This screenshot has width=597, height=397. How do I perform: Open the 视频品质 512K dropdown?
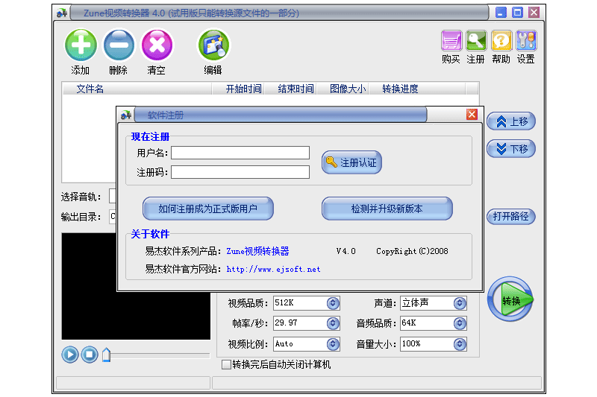333,303
